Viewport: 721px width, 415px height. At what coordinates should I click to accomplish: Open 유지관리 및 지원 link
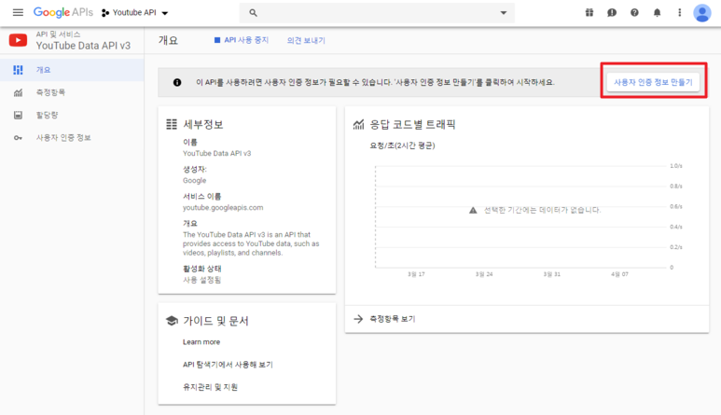pyautogui.click(x=210, y=387)
